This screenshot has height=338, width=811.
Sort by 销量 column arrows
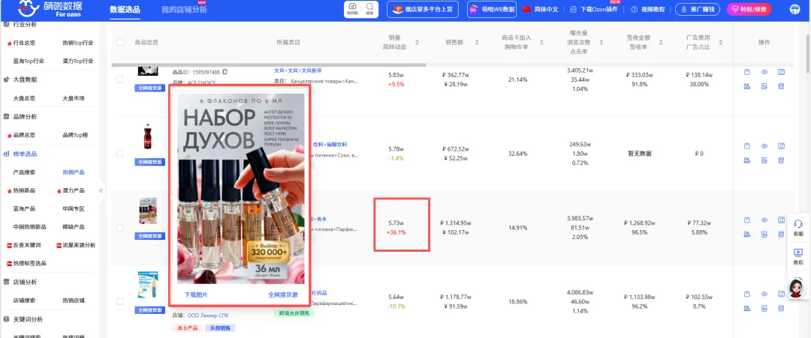tap(417, 42)
